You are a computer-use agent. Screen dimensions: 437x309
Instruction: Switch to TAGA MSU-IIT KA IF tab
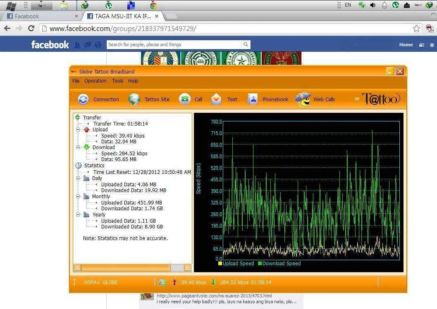[x=123, y=16]
